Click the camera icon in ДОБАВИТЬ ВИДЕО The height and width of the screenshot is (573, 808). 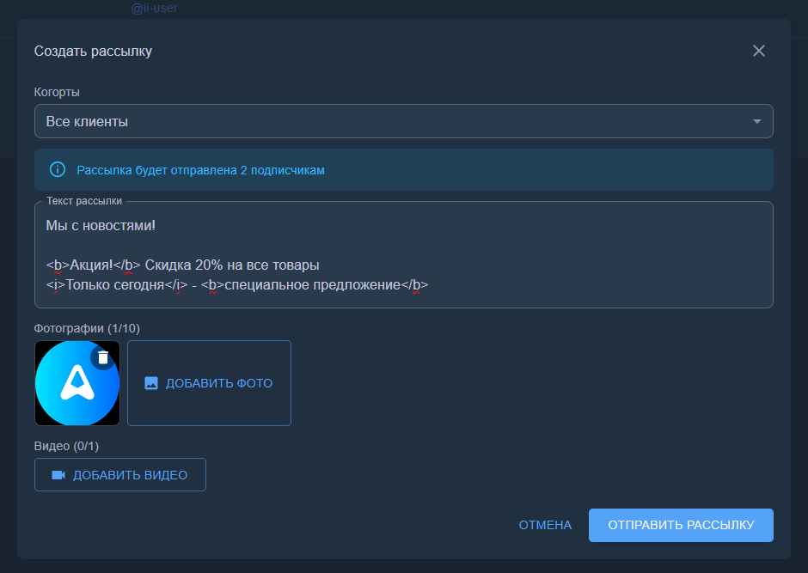point(58,475)
